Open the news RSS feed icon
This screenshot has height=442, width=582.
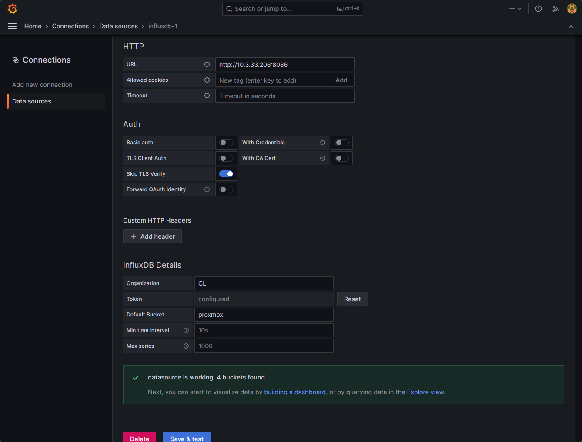click(555, 9)
